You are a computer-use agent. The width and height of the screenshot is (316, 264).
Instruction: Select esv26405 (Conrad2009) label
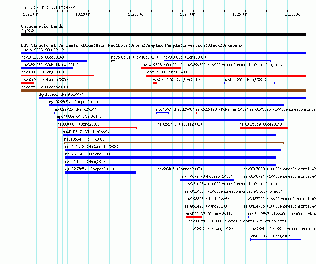pyautogui.click(x=180, y=169)
